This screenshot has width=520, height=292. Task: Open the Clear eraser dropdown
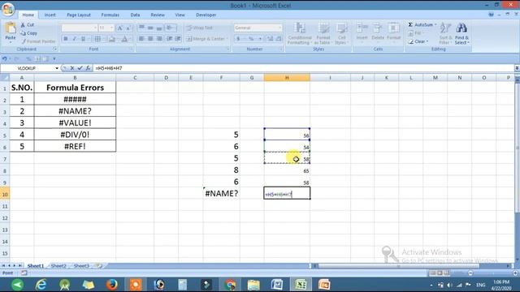pos(418,41)
